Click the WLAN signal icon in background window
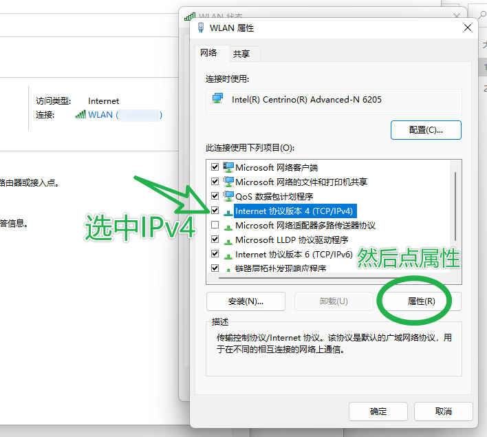This screenshot has height=437, width=487. point(80,114)
